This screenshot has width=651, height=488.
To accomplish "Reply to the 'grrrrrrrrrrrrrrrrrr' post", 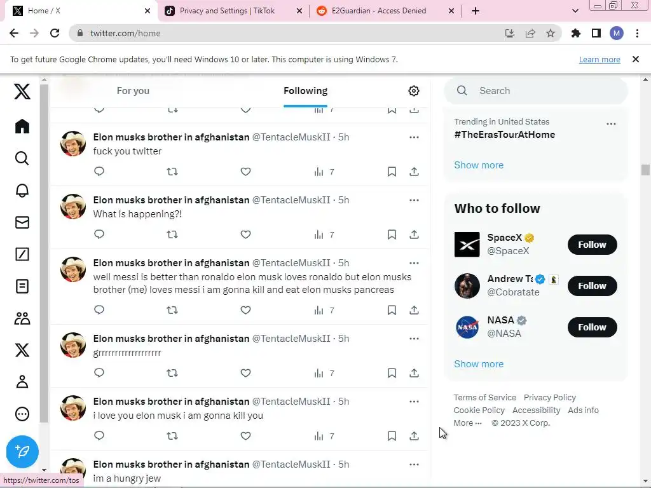I will [99, 372].
